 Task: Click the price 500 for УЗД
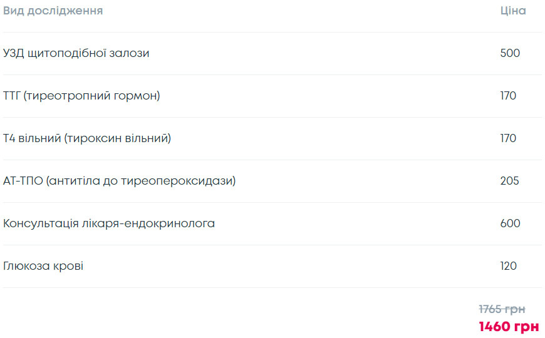click(x=510, y=53)
